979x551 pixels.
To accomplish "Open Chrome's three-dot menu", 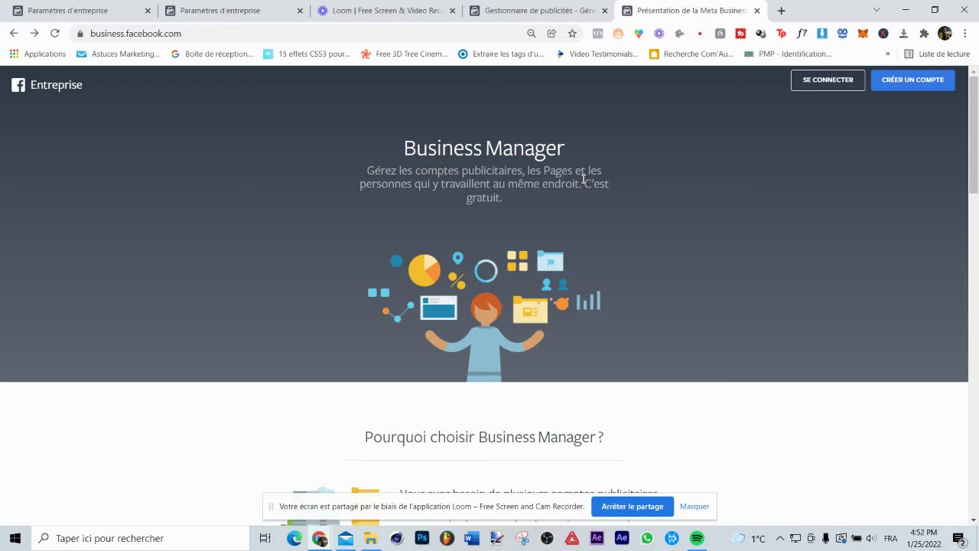I will 964,34.
